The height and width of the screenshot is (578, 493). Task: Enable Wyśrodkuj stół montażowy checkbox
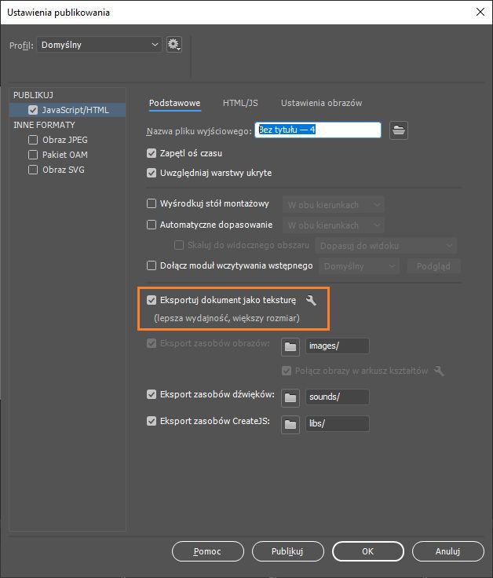[152, 203]
